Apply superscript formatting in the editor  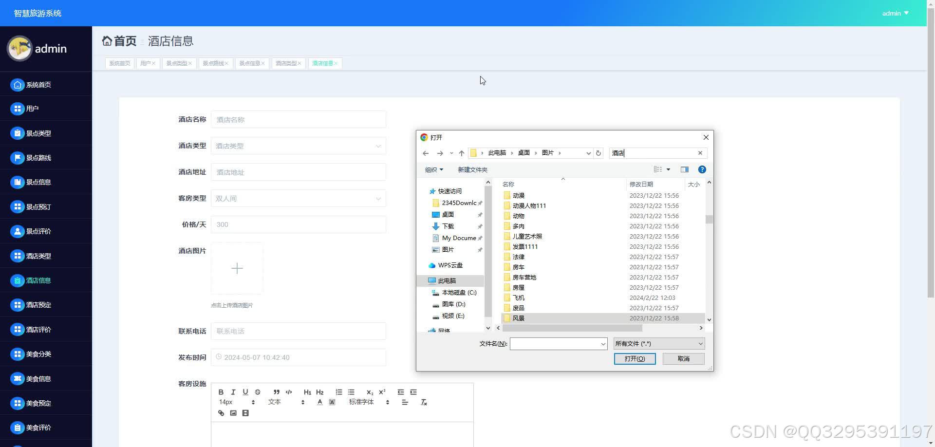382,392
